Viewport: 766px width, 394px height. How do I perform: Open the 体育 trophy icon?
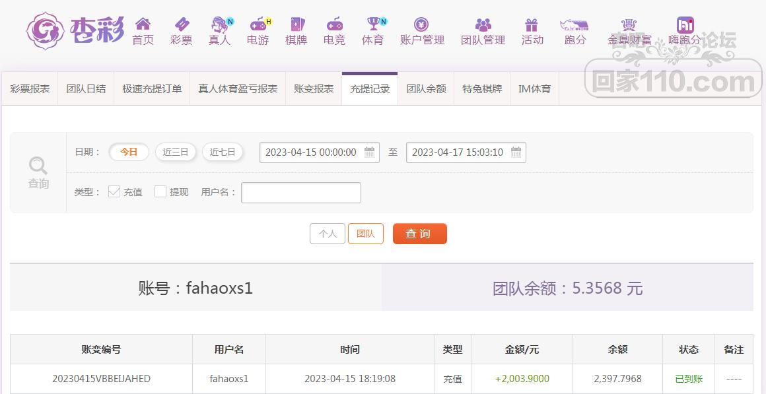pos(373,24)
